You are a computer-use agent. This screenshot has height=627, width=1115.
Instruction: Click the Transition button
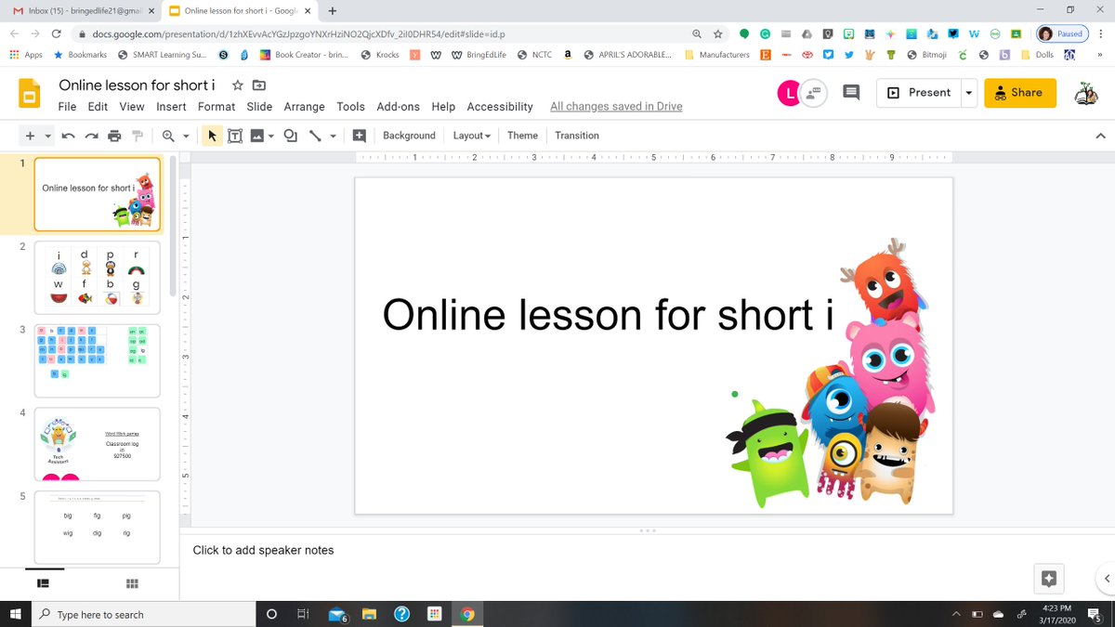click(577, 136)
